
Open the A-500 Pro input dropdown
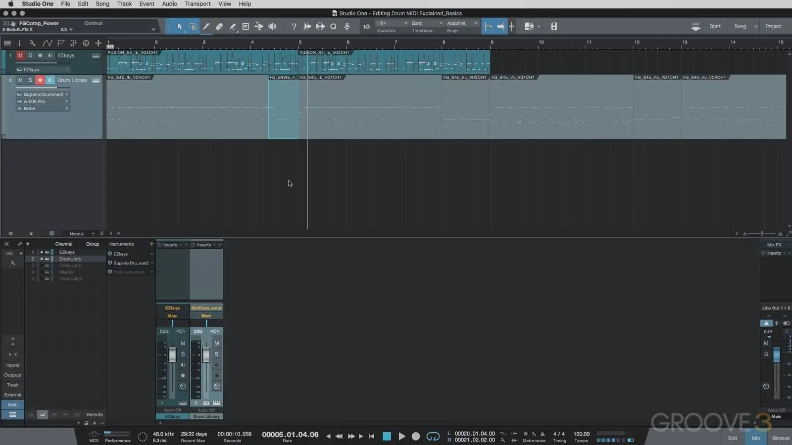click(x=67, y=101)
